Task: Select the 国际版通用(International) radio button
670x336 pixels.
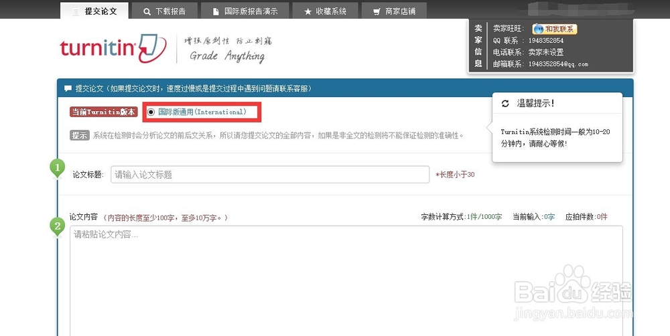Action: 151,112
